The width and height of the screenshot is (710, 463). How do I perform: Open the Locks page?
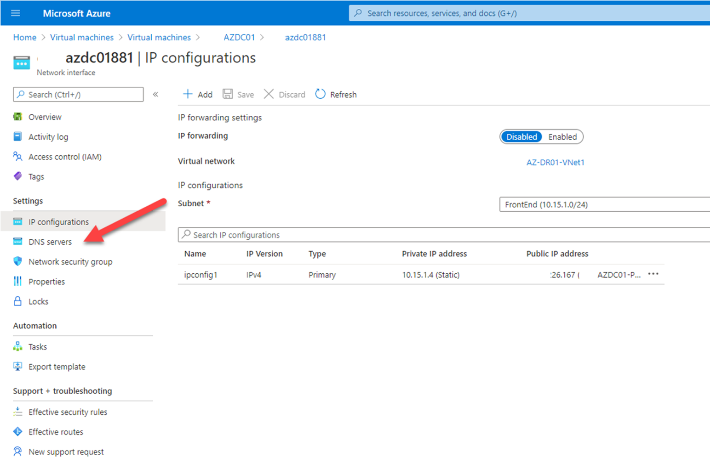pyautogui.click(x=38, y=301)
